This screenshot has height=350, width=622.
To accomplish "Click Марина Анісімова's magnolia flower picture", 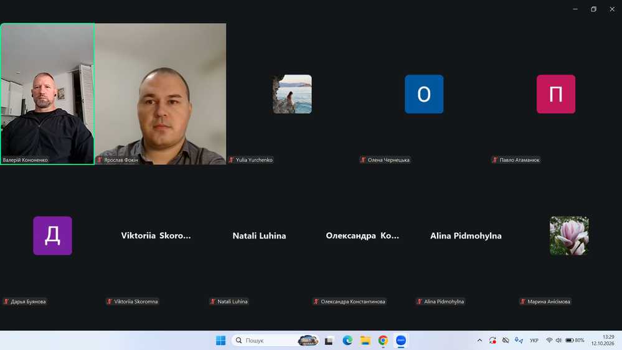I will click(569, 235).
